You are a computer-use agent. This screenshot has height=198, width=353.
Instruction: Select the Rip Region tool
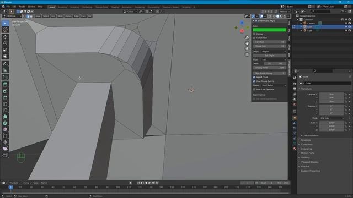click(5, 155)
